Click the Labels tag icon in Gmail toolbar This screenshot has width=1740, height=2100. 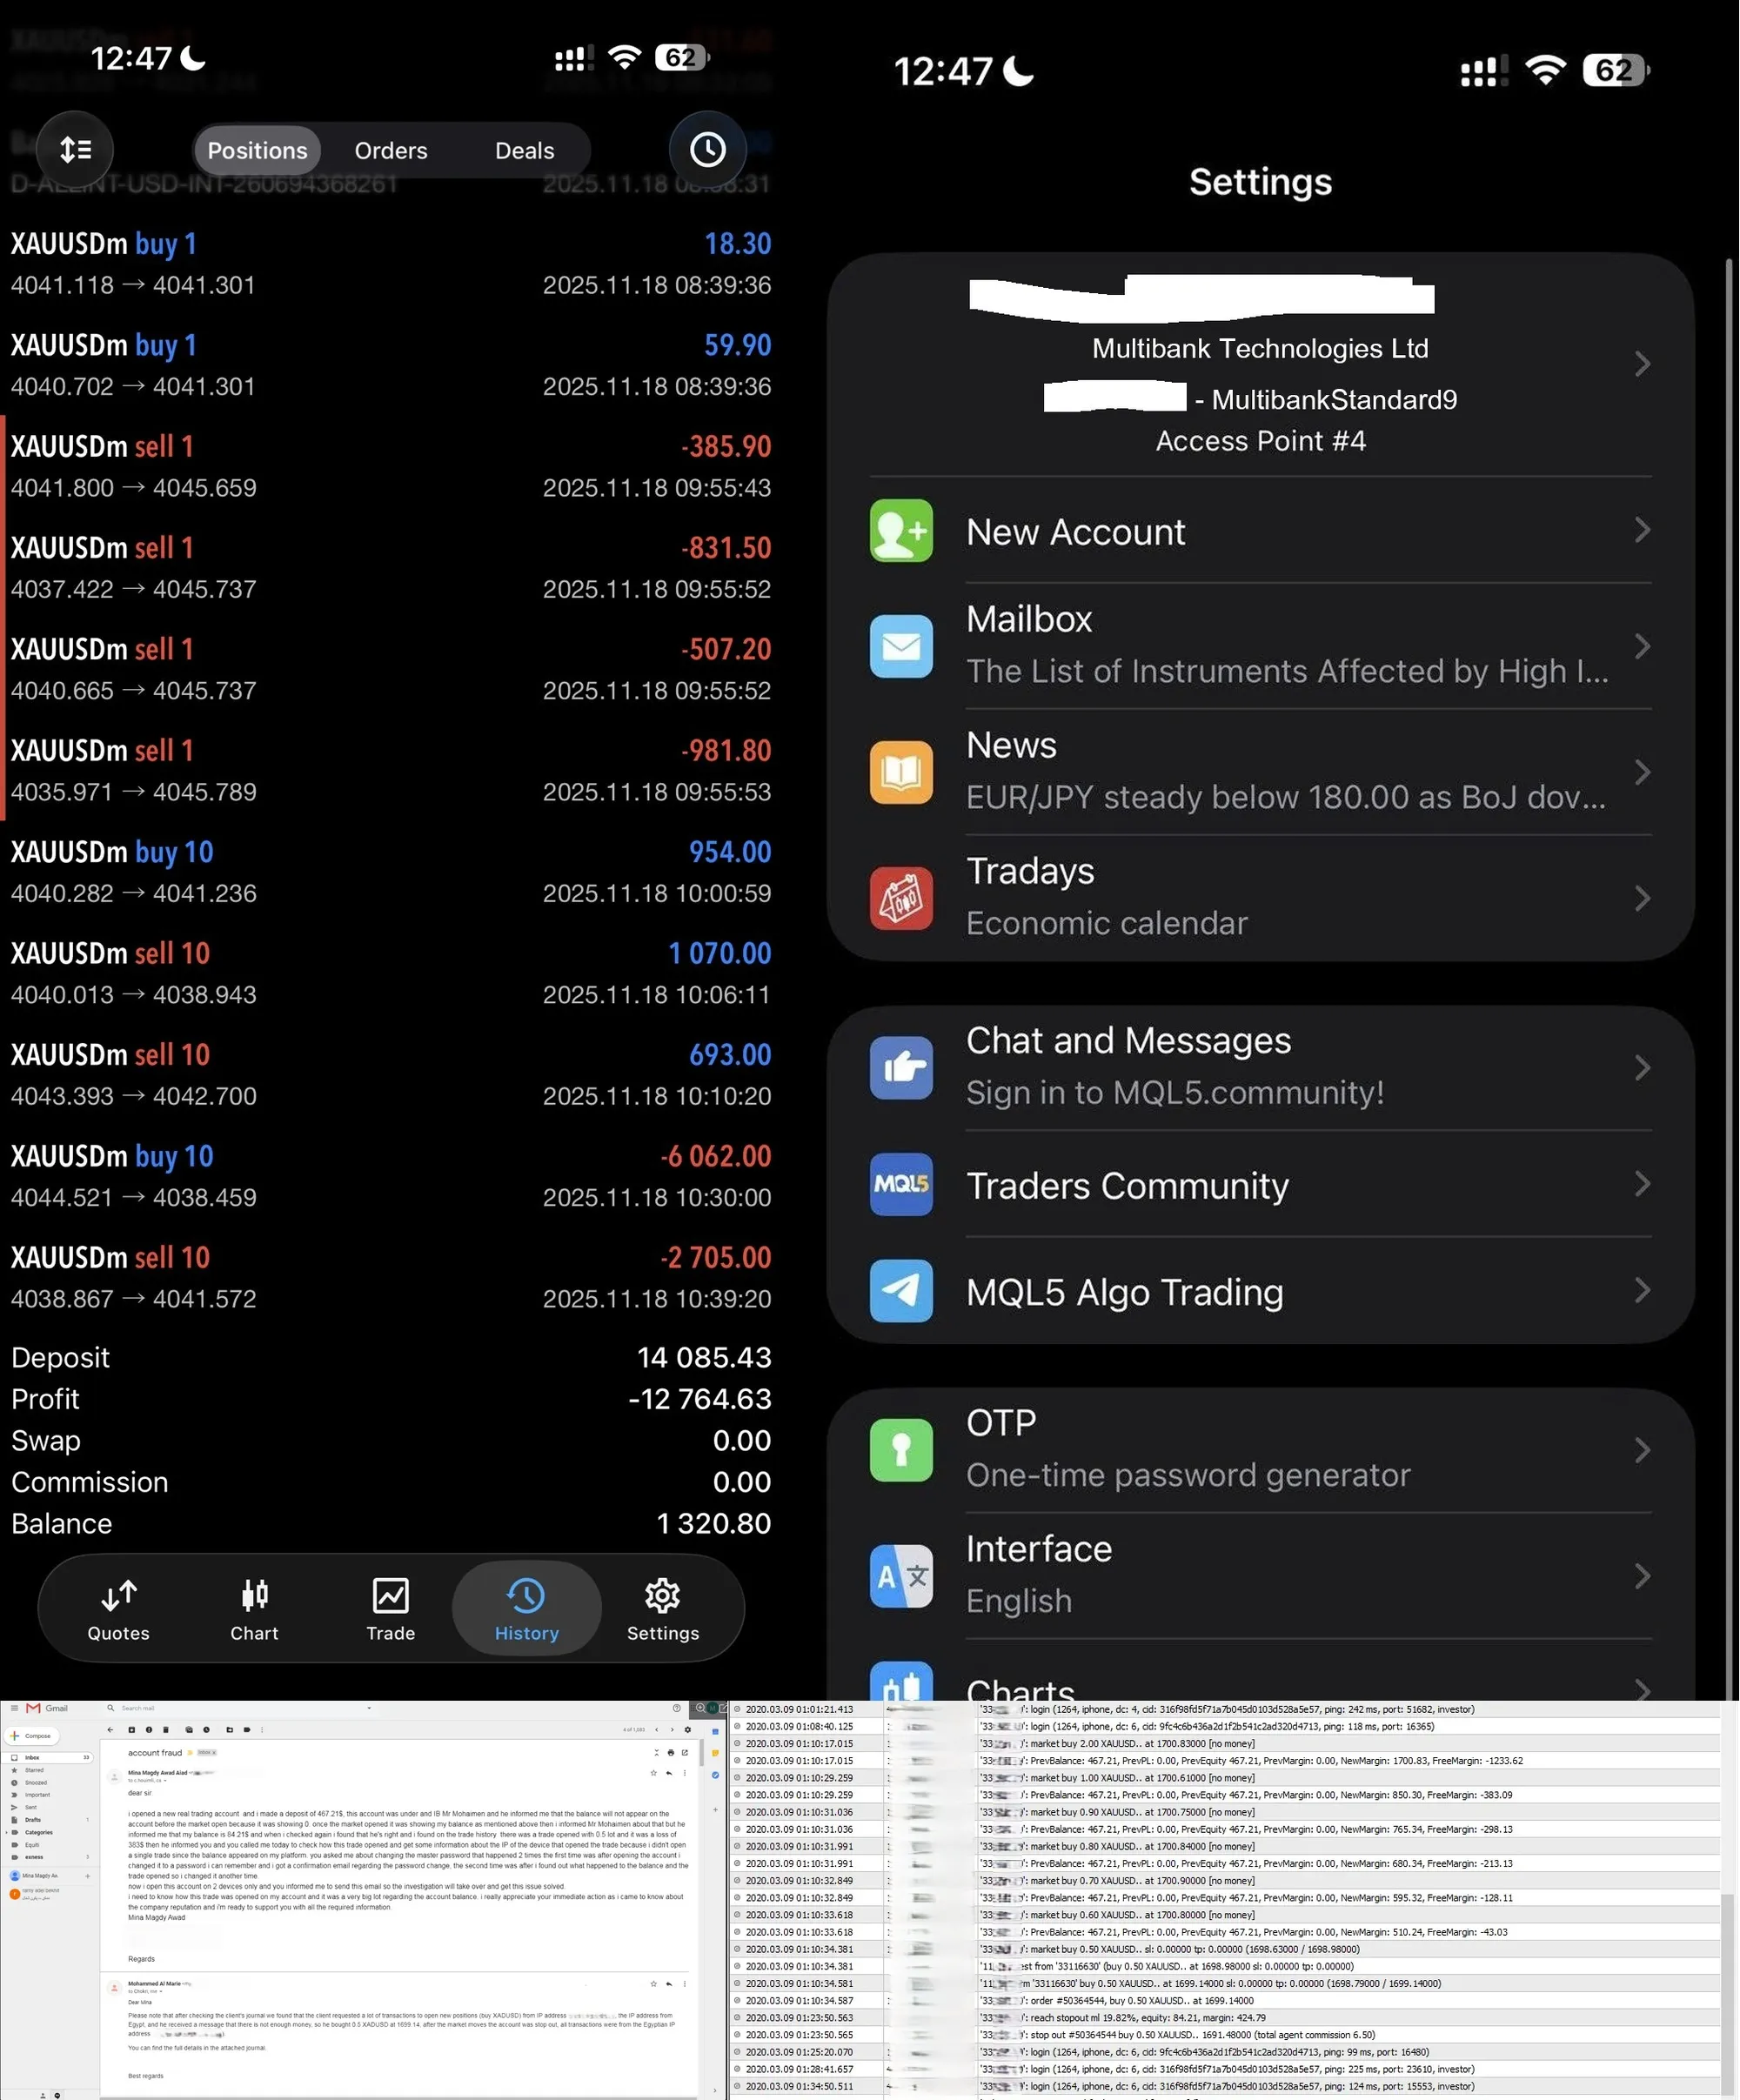(246, 1729)
